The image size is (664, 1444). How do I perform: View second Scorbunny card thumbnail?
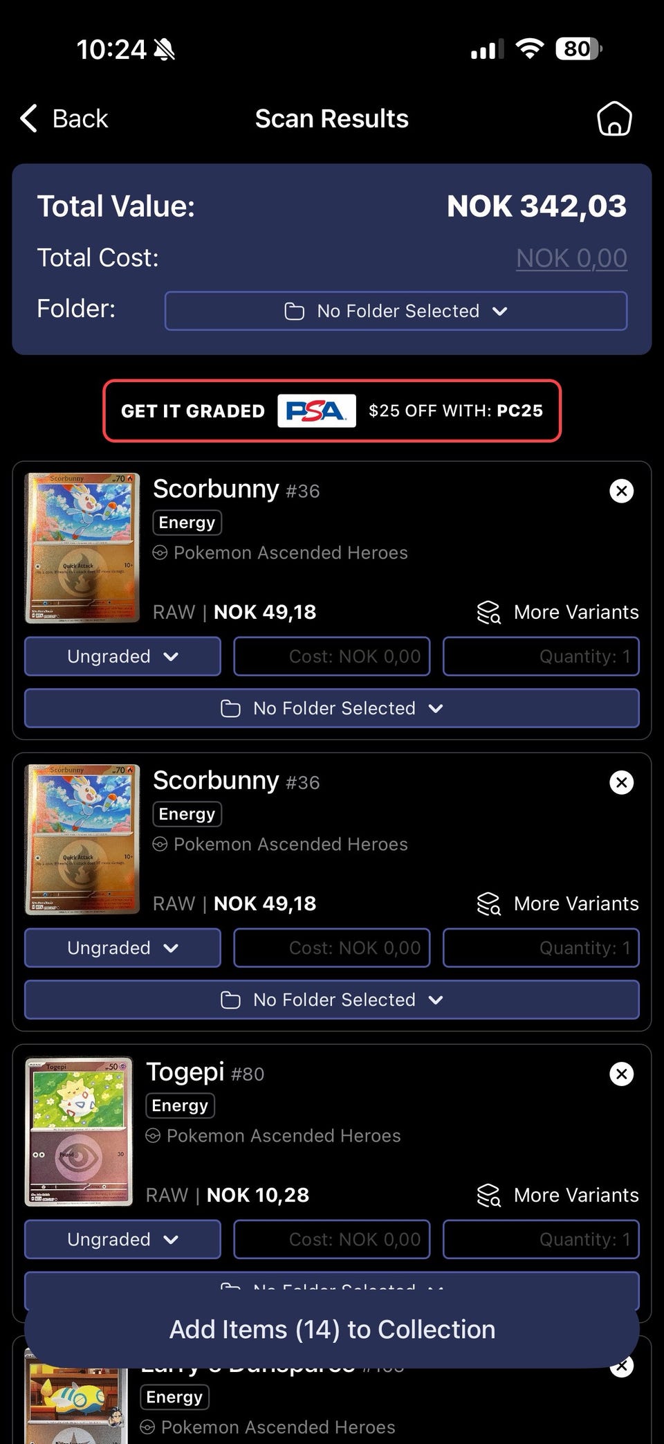[82, 840]
